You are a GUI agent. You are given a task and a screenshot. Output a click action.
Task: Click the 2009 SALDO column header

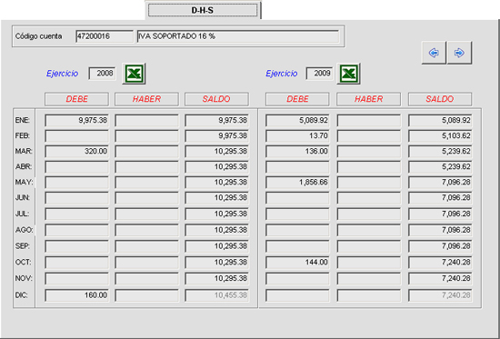(440, 99)
